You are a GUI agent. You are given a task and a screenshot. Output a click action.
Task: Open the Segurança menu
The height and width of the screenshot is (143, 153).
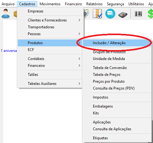point(115,4)
